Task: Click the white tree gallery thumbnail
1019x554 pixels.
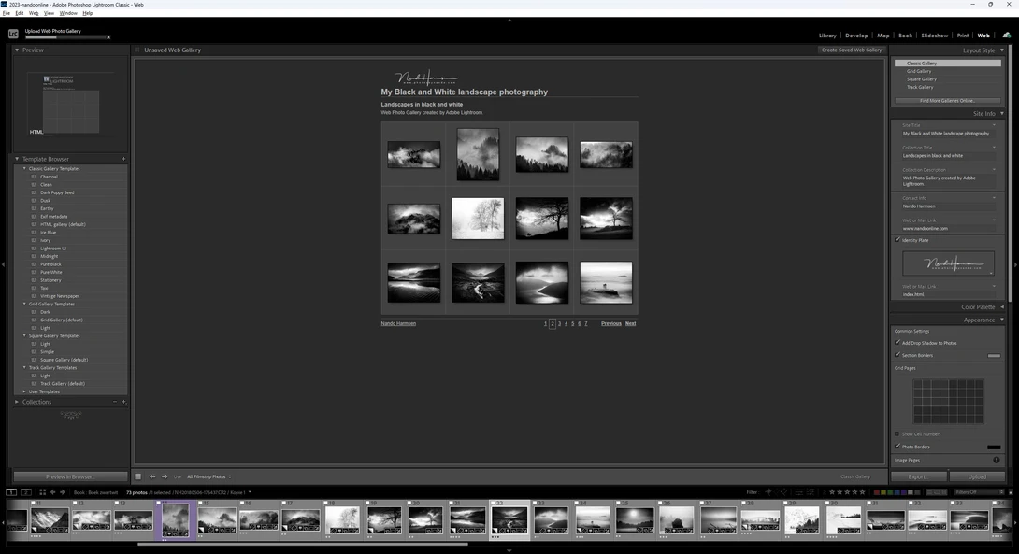Action: click(x=478, y=219)
